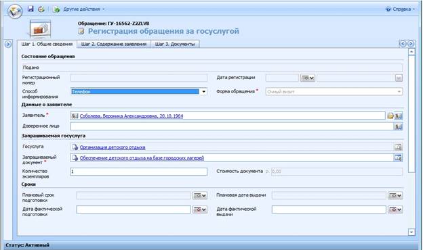
Task: Click the large form entity picture
Action: click(x=40, y=29)
